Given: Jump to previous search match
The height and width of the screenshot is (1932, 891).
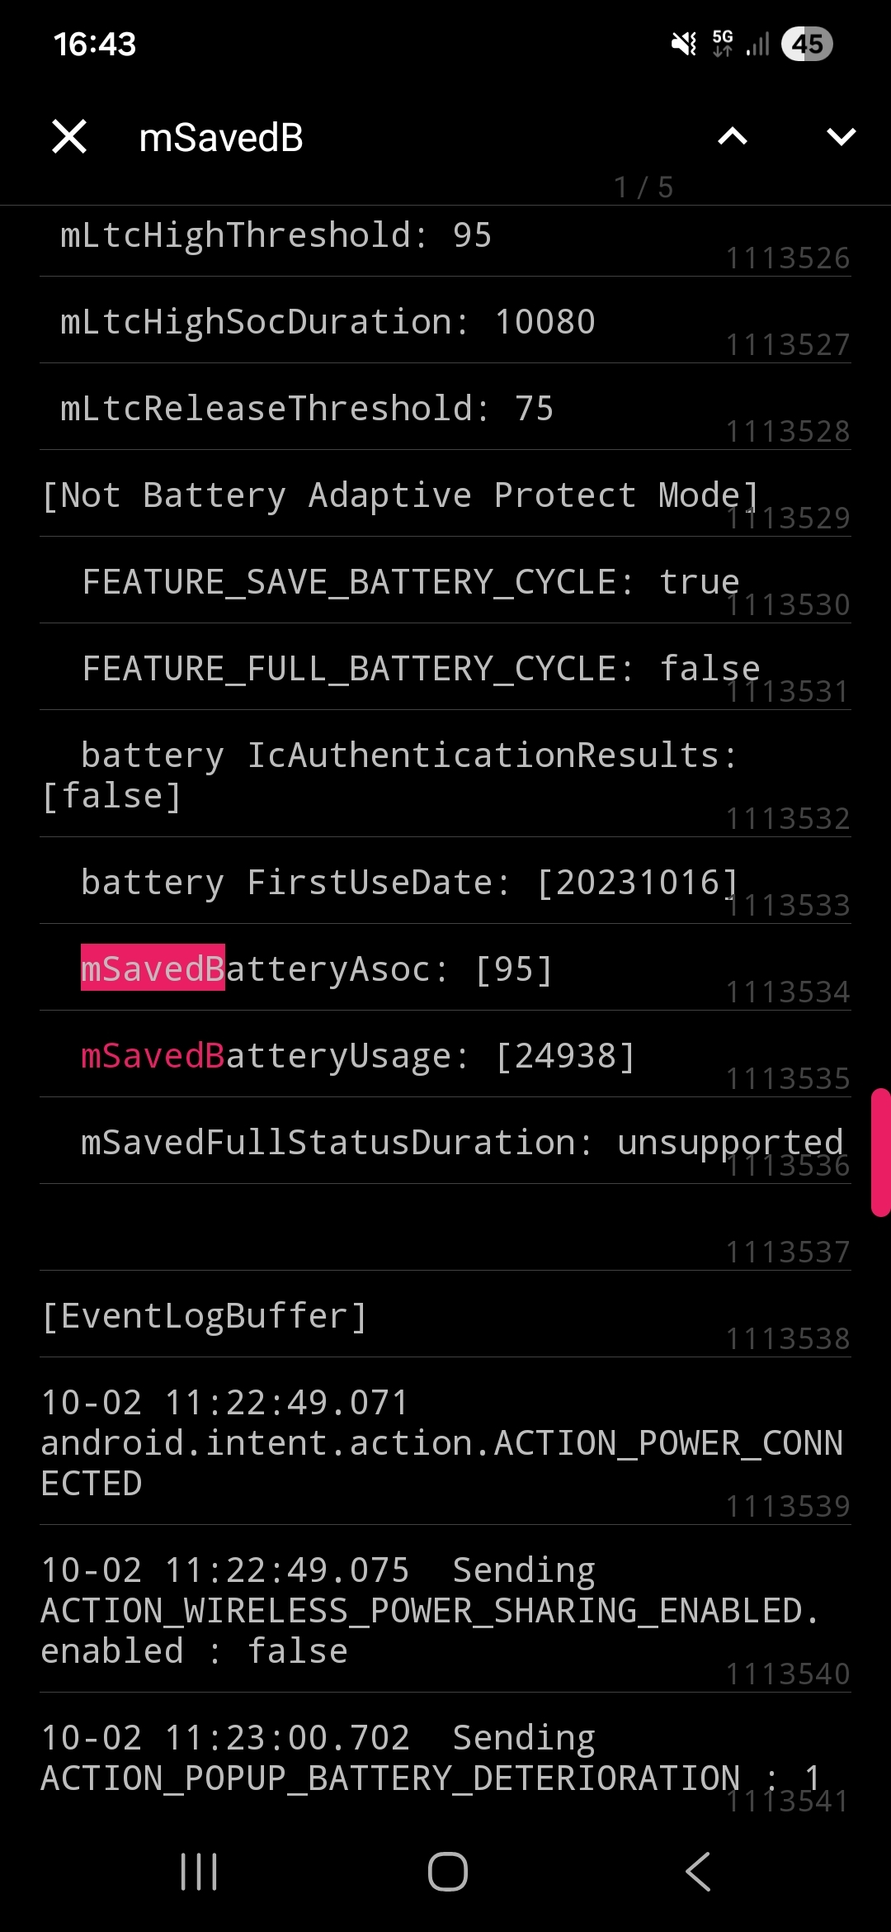Looking at the screenshot, I should [x=733, y=136].
